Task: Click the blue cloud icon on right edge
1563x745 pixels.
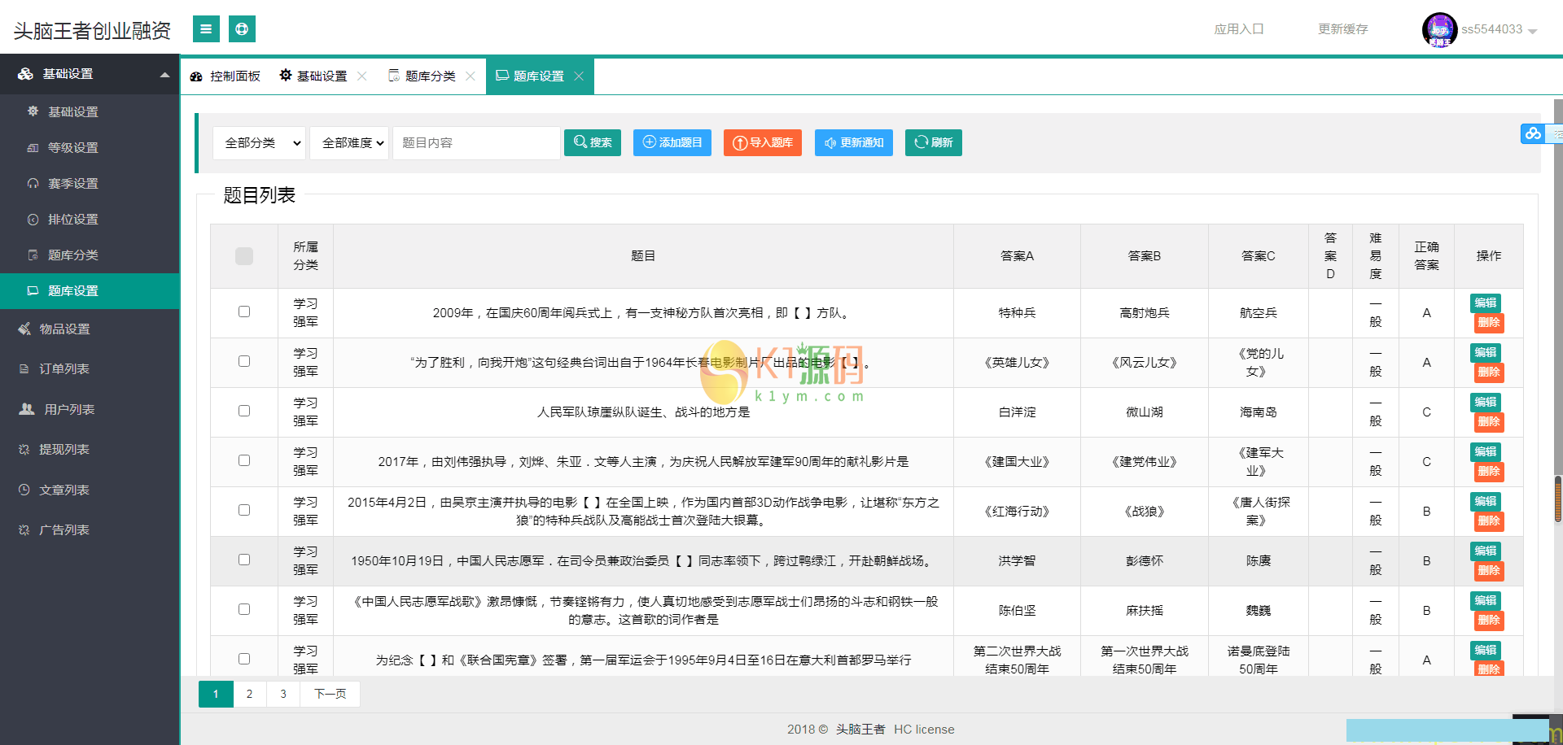Action: [1533, 133]
